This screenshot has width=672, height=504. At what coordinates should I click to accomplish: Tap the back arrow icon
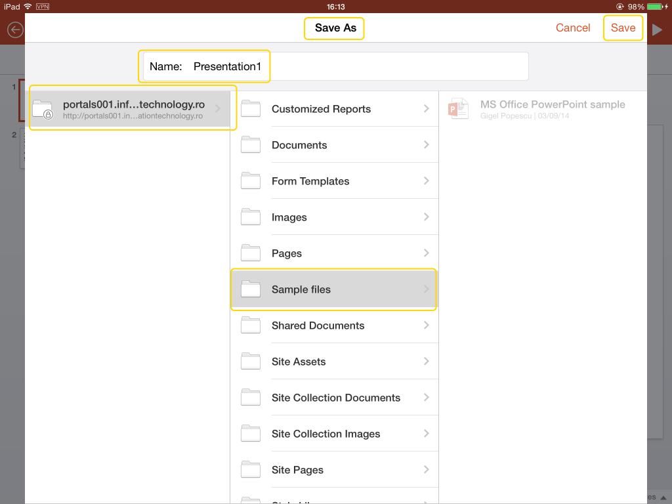(x=14, y=30)
